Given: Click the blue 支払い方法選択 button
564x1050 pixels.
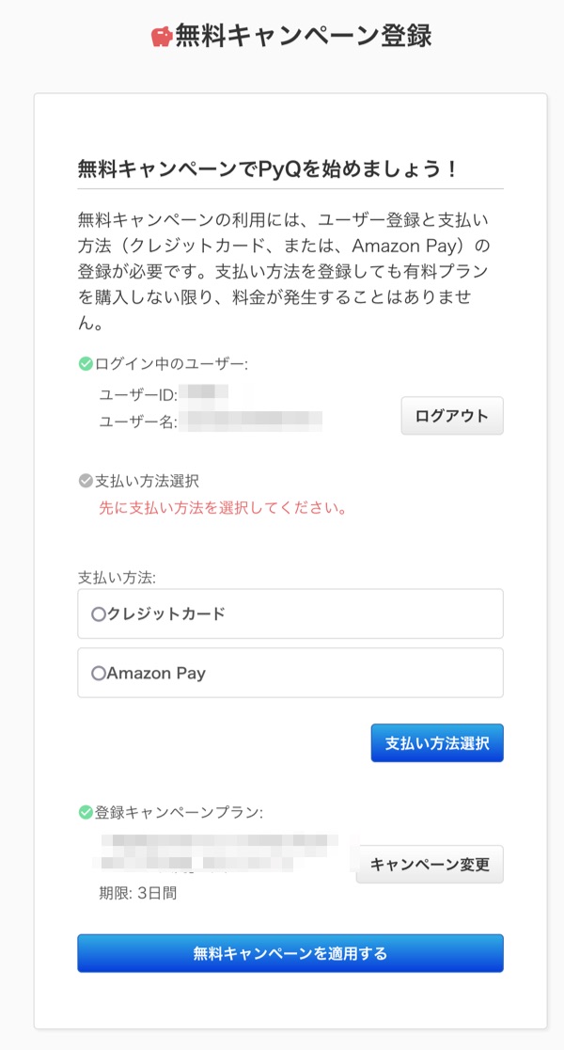Looking at the screenshot, I should coord(437,743).
